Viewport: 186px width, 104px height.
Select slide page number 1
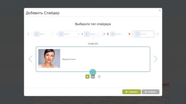click(x=99, y=77)
